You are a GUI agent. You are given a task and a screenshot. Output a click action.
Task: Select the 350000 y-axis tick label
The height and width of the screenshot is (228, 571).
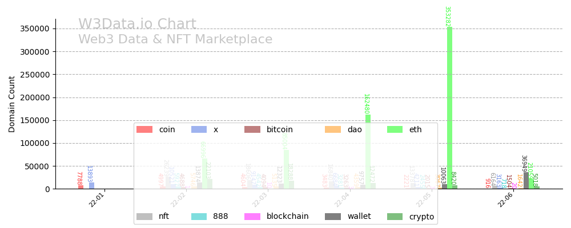(x=33, y=28)
